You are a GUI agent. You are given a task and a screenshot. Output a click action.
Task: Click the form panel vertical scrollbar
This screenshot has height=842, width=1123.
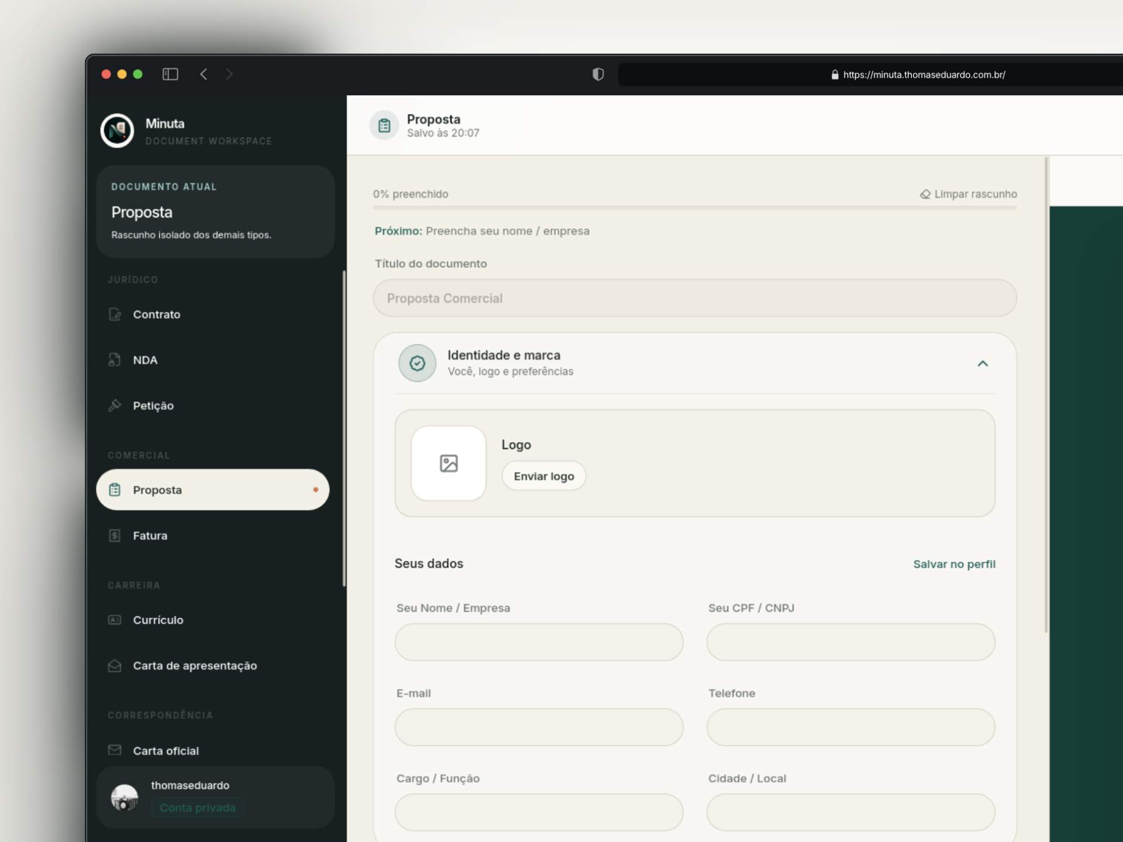[1046, 395]
